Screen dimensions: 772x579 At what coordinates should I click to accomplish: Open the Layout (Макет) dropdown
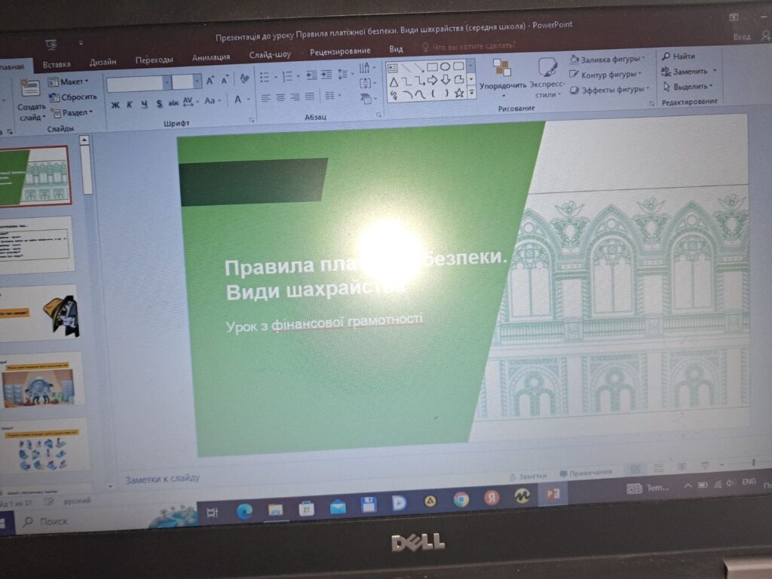69,81
